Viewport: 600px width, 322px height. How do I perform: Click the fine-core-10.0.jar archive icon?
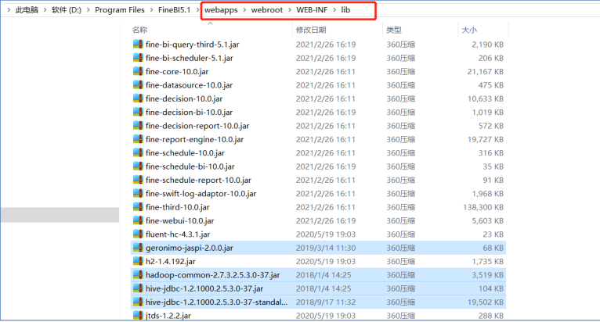(138, 71)
